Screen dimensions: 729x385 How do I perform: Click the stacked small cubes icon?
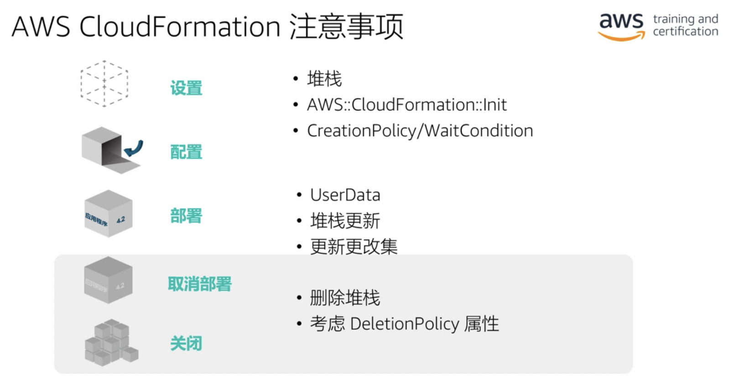(x=111, y=343)
